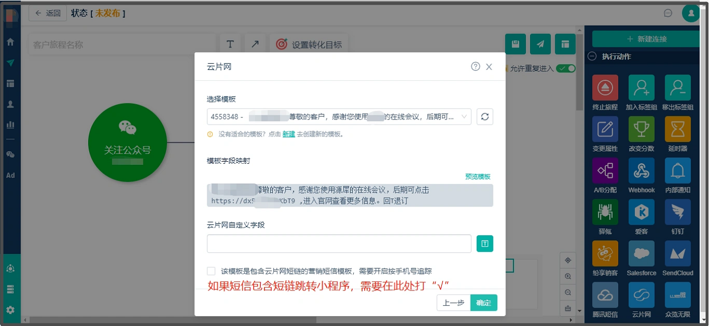Click the save journey disk icon
The width and height of the screenshot is (709, 326).
click(x=515, y=44)
